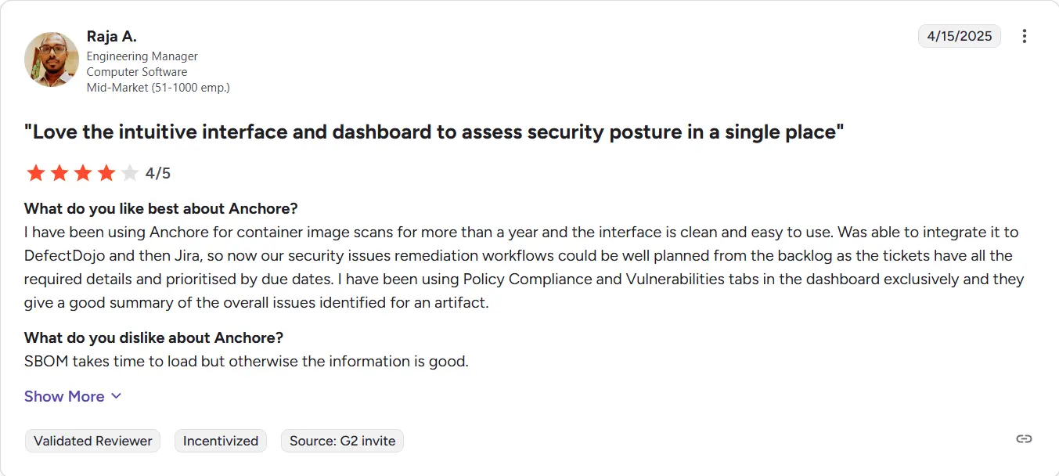Click the Validated Reviewer badge
The width and height of the screenshot is (1059, 476).
click(92, 441)
